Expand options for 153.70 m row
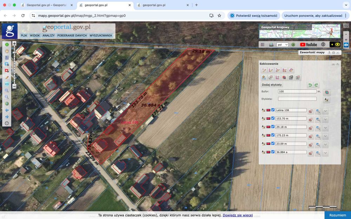The width and height of the screenshot is (351, 219). [x=325, y=119]
